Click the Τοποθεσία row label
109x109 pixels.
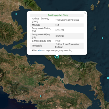coord(37,46)
